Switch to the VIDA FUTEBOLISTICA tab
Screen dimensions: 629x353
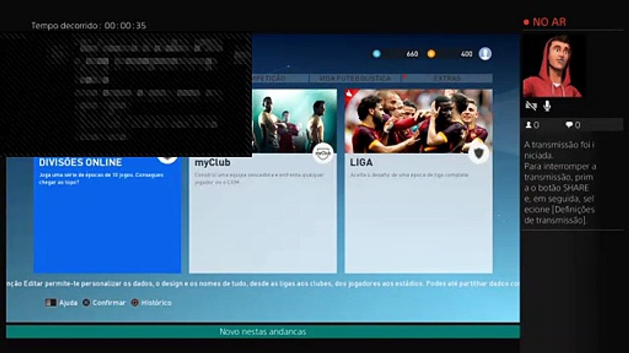click(355, 78)
